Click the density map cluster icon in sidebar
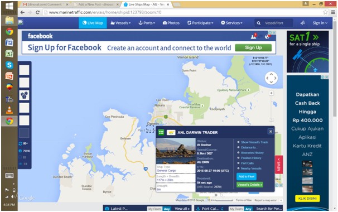 tap(24, 95)
